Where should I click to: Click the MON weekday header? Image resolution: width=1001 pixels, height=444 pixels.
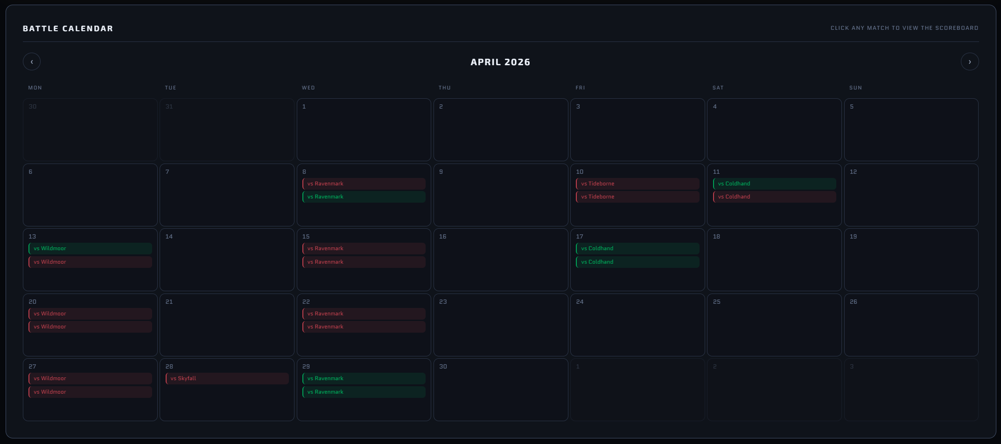[35, 88]
